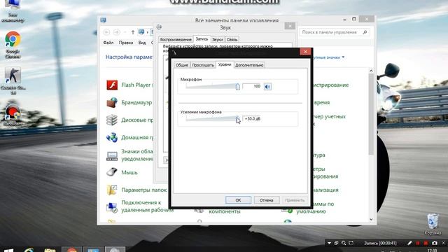Viewport: 448px width, 252px height.
Task: Click the Bandicam bar magnifier icon
Action: [x=344, y=243]
